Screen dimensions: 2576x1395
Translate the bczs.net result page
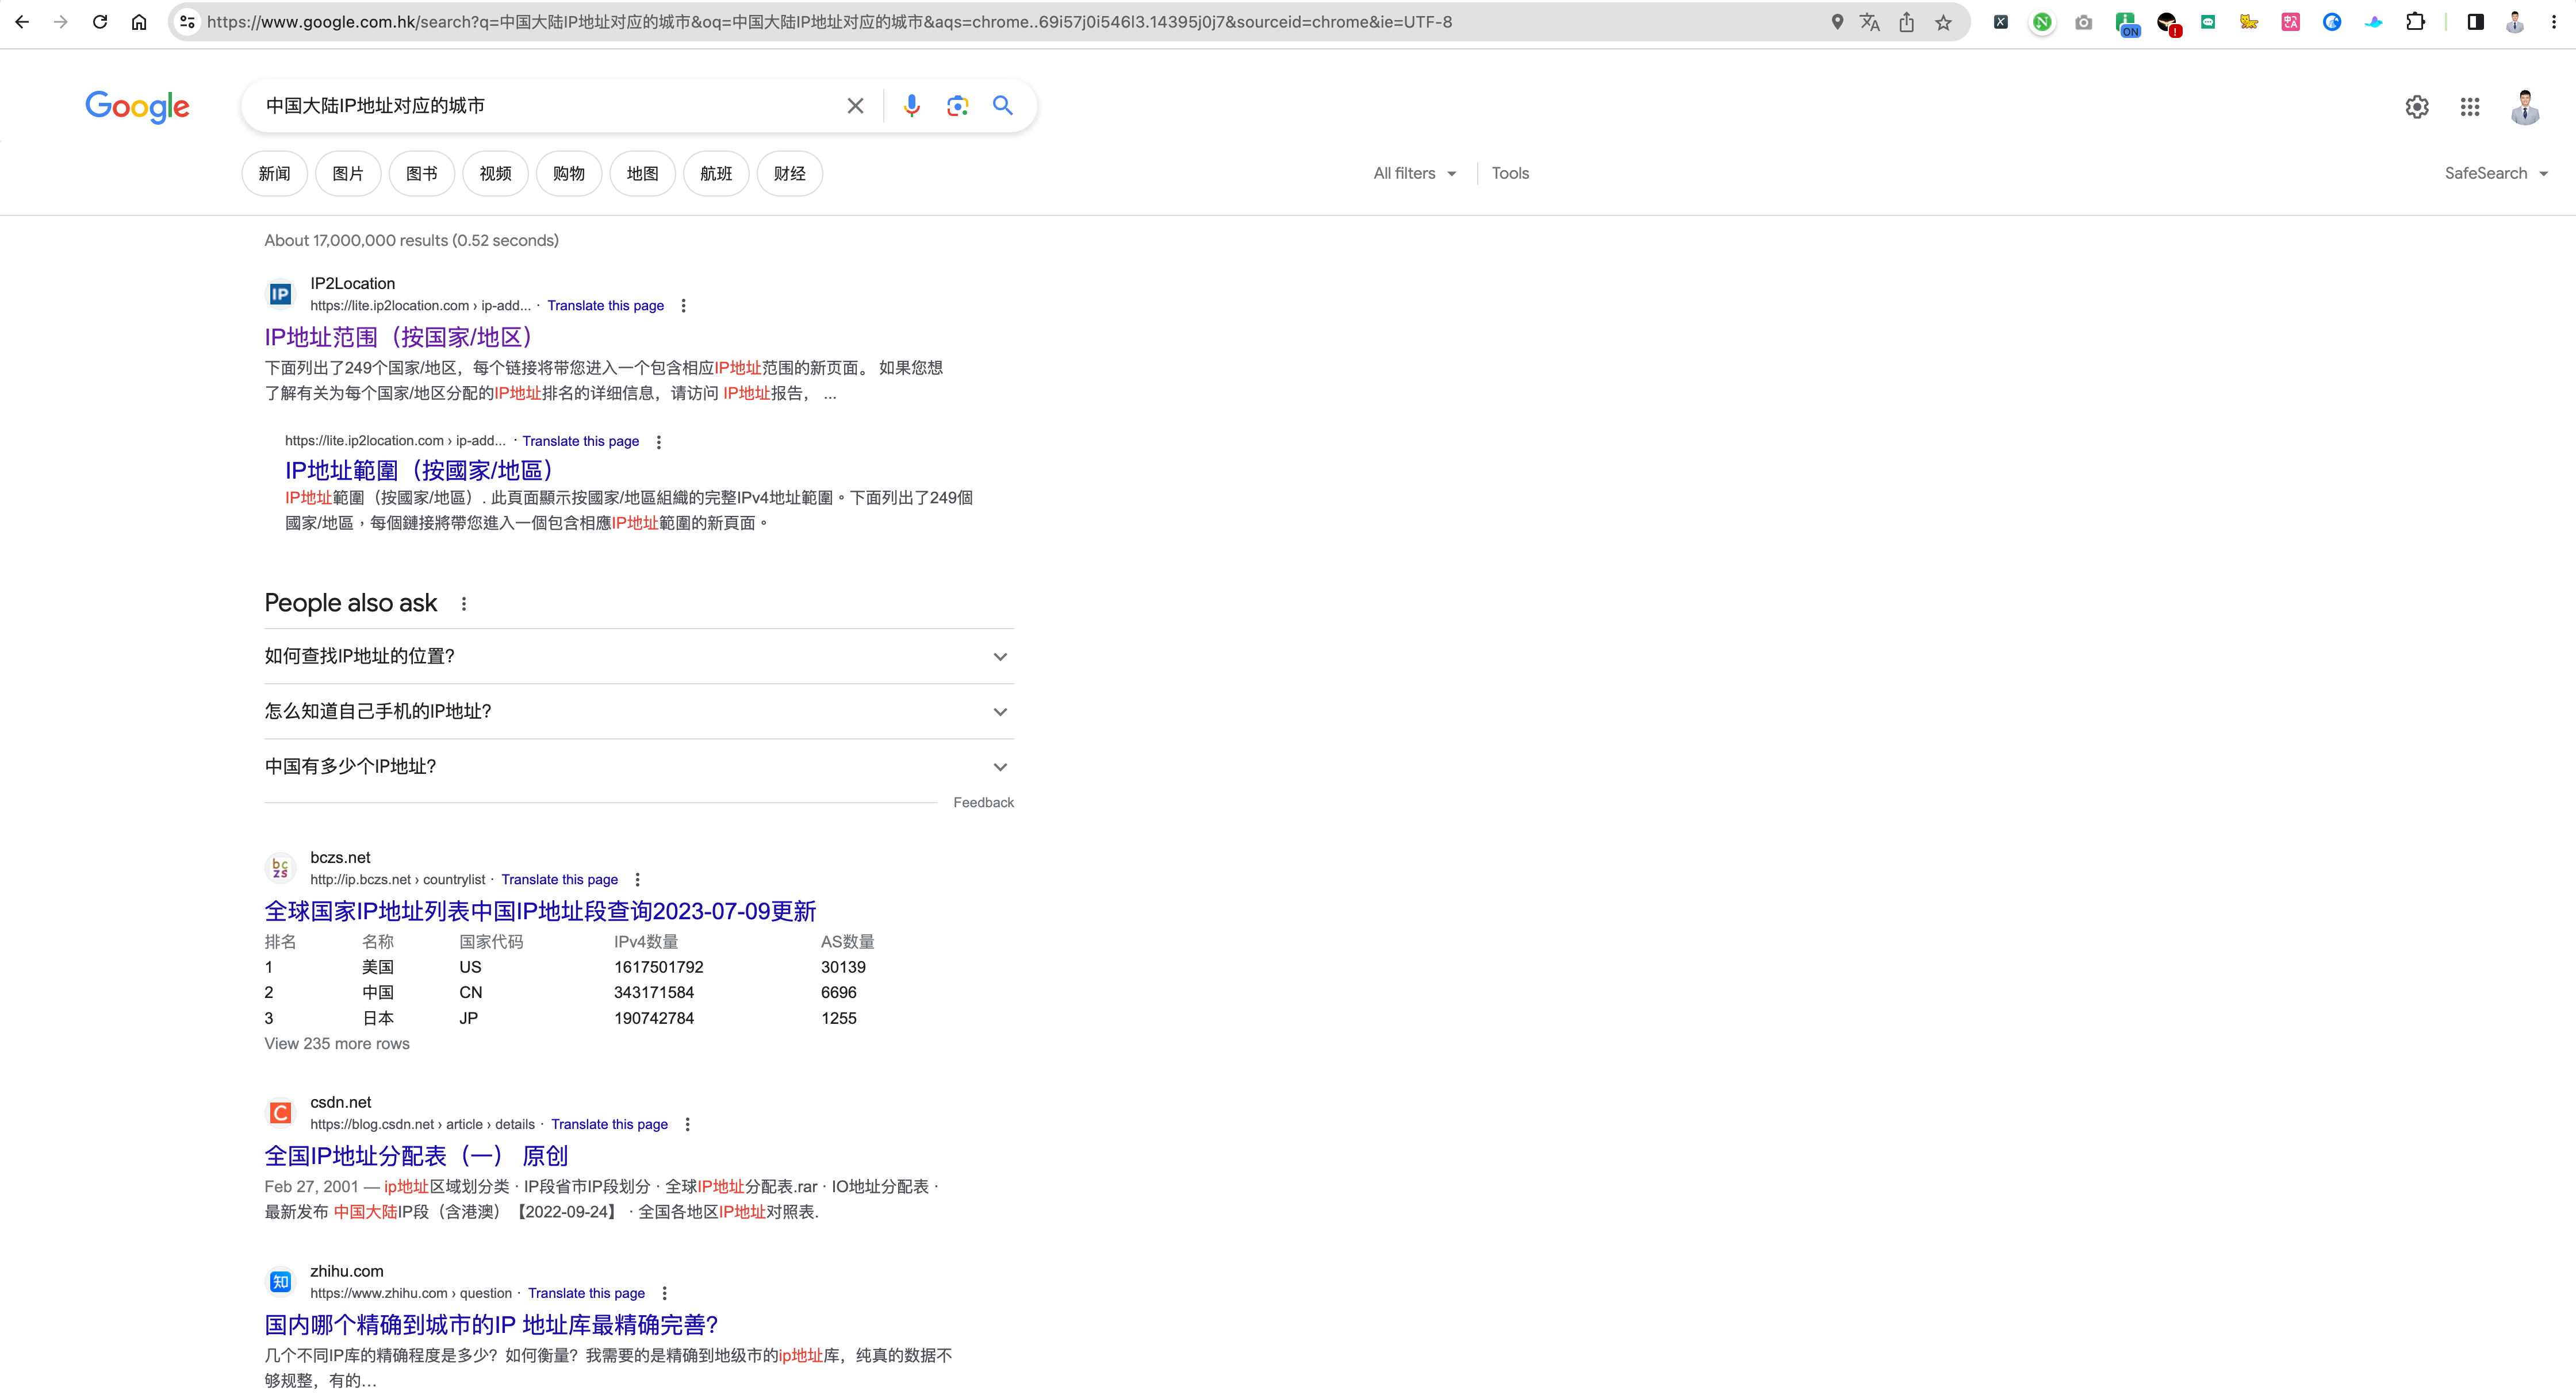click(x=559, y=880)
